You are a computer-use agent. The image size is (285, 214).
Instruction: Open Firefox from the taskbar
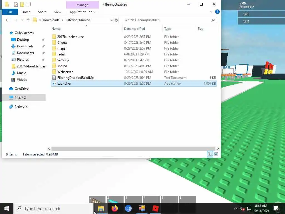coord(114,208)
